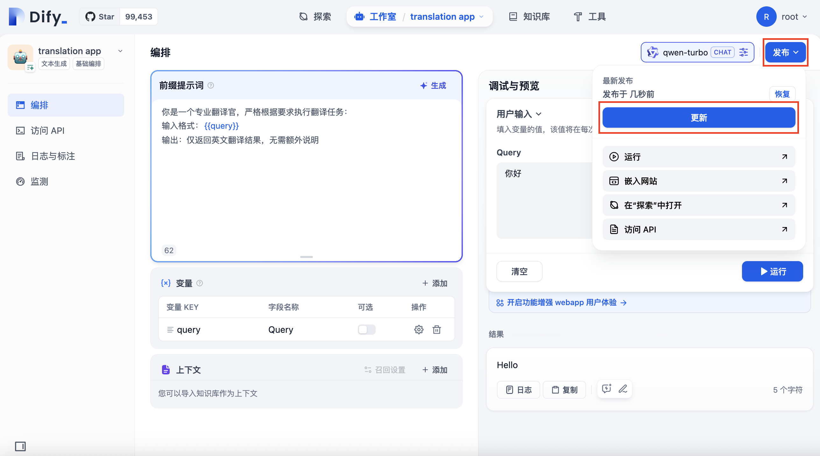This screenshot has height=456, width=820.
Task: Open model parameter settings beside qwen-turbo
Action: 744,52
